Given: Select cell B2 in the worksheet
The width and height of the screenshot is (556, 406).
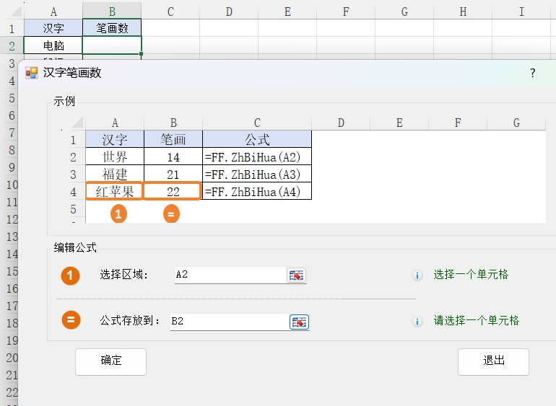Looking at the screenshot, I should coord(112,45).
